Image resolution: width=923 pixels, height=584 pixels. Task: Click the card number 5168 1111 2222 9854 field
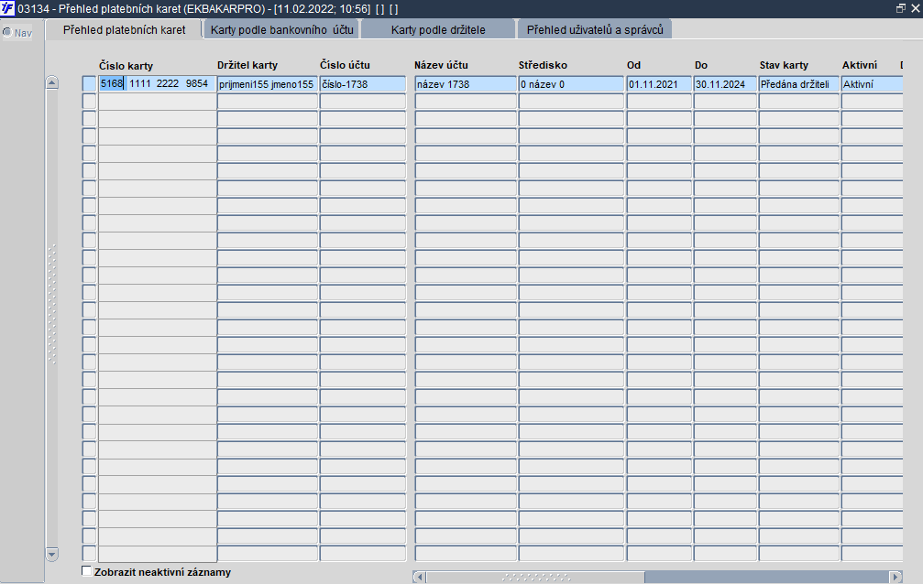tap(157, 84)
